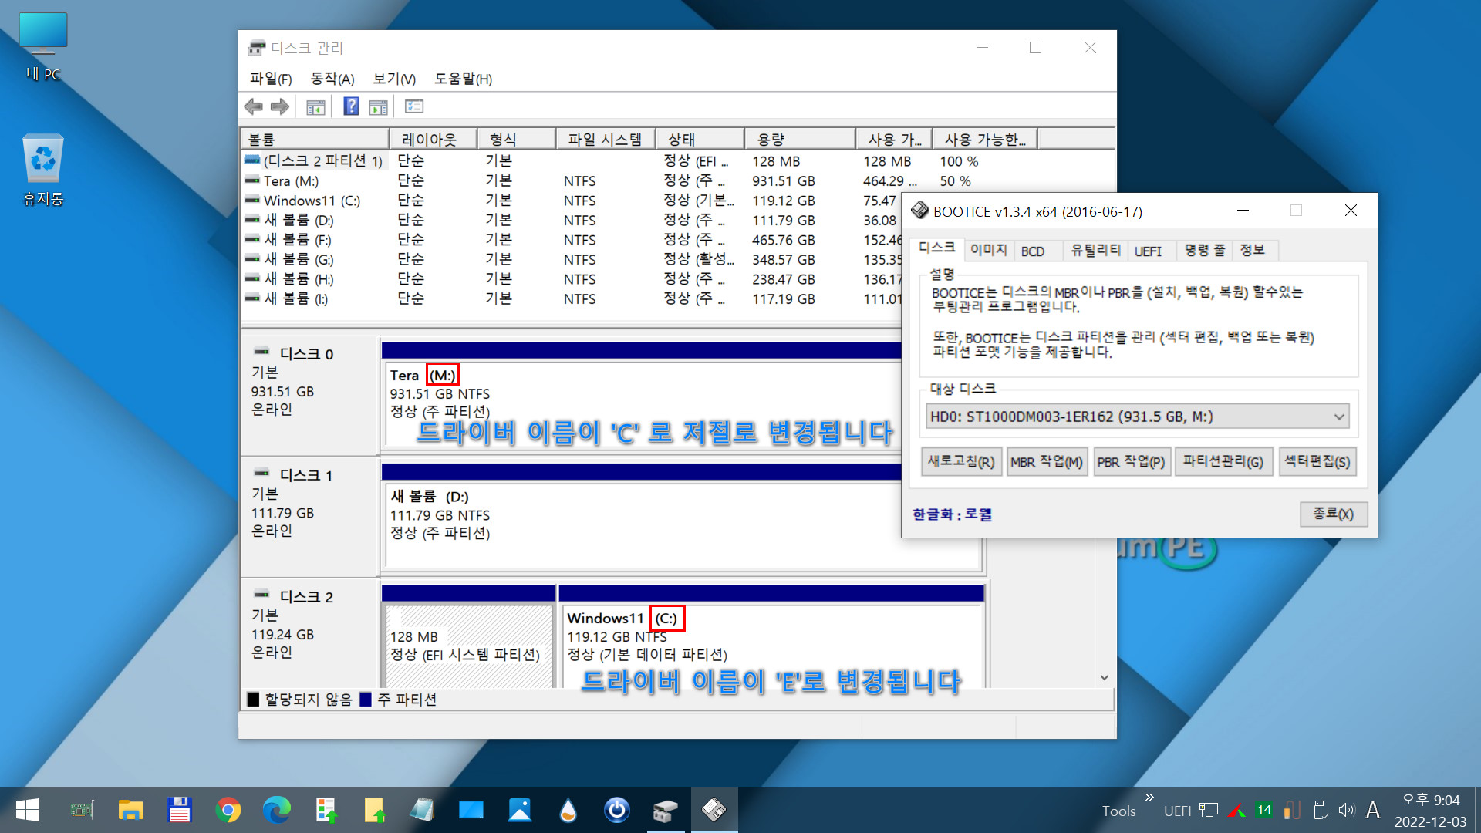Image resolution: width=1481 pixels, height=833 pixels.
Task: Click the checklist settings toolbar icon
Action: (x=414, y=106)
